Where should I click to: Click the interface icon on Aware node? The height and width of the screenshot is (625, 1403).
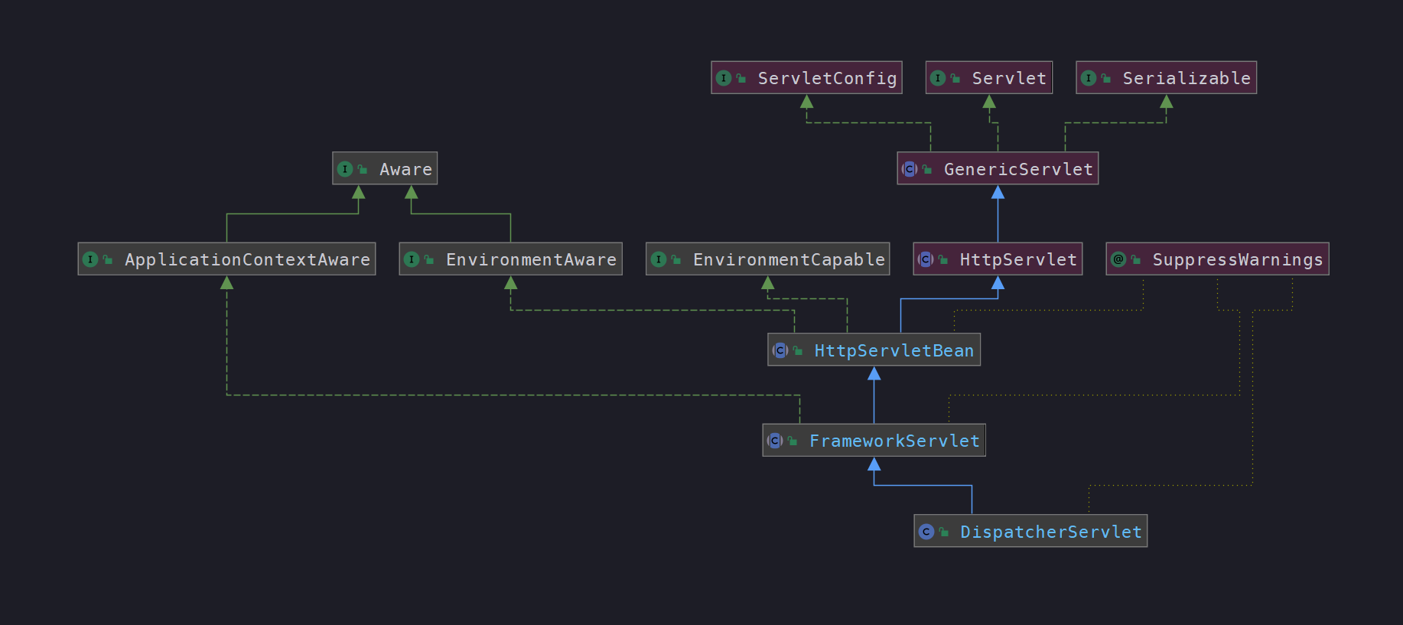[345, 169]
